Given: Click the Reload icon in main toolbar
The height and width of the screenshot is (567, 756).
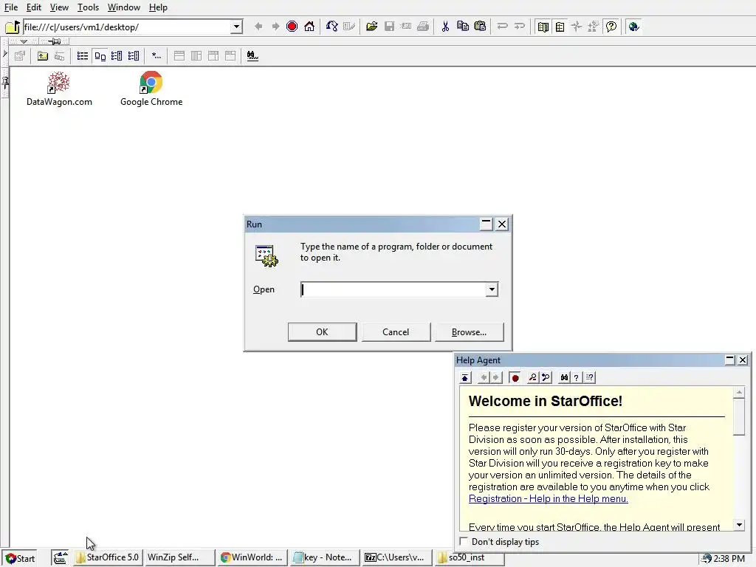Looking at the screenshot, I should [x=331, y=27].
